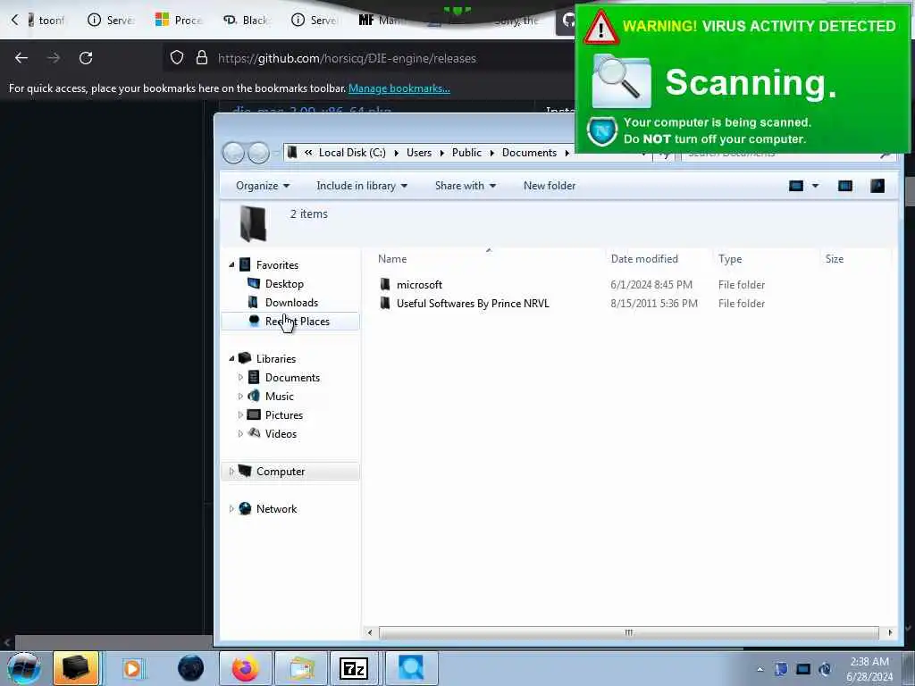Select the Pictures library
This screenshot has width=915, height=686.
pyautogui.click(x=283, y=414)
